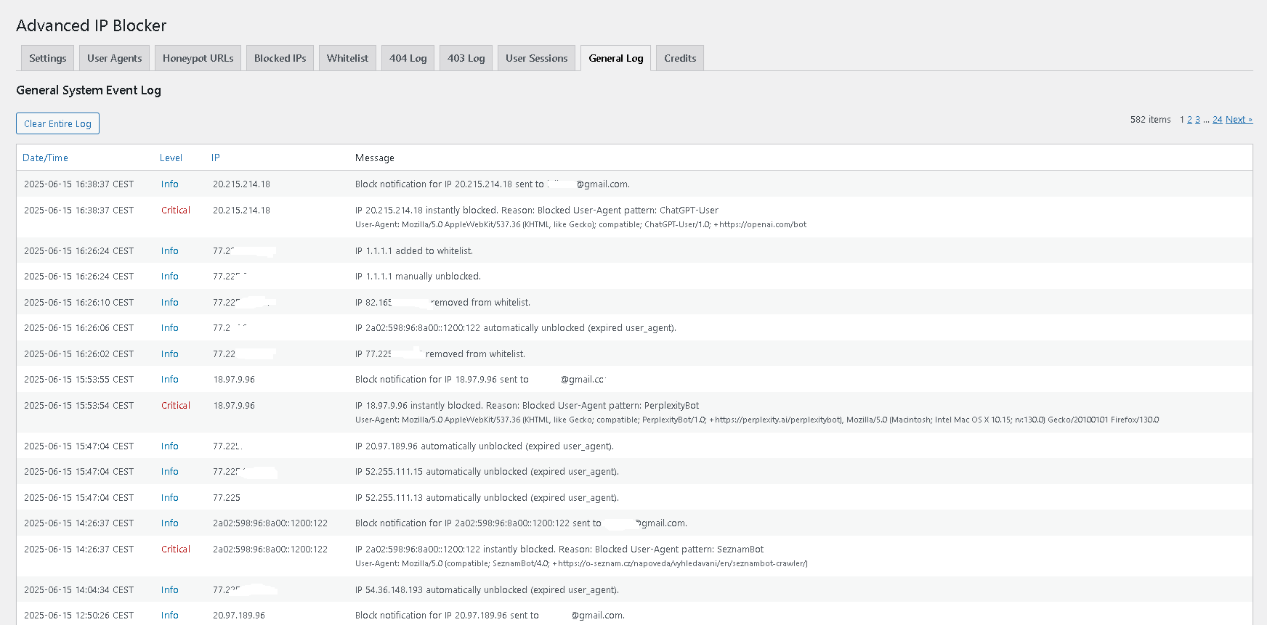This screenshot has width=1267, height=625.
Task: Click timestamp 2025-06-15 15:53:54 CEST
Action: [x=78, y=406]
